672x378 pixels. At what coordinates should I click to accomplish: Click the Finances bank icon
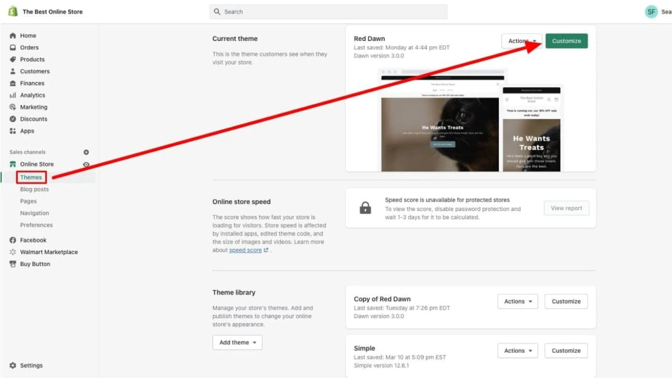[13, 83]
